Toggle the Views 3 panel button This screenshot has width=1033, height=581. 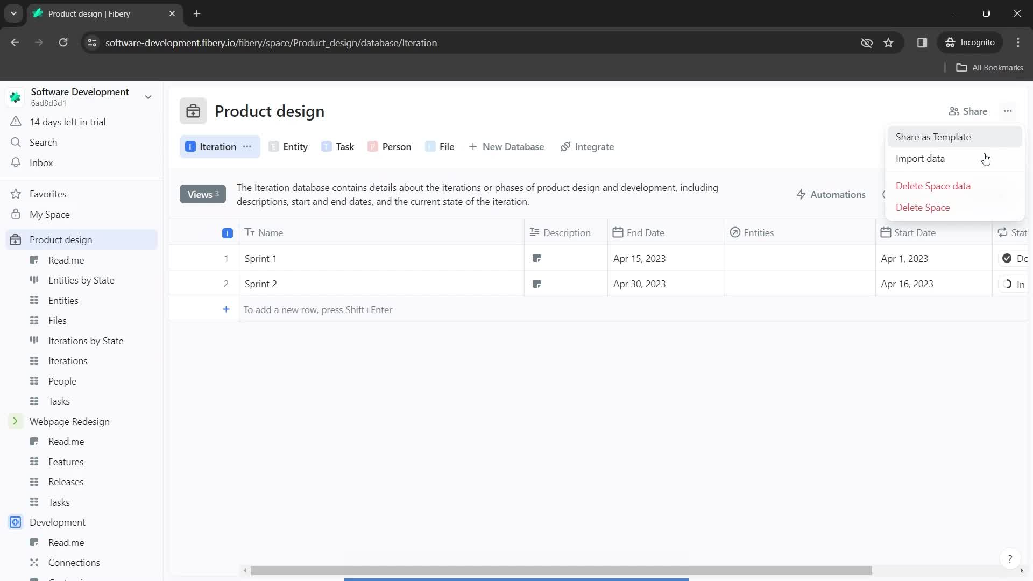pyautogui.click(x=203, y=194)
